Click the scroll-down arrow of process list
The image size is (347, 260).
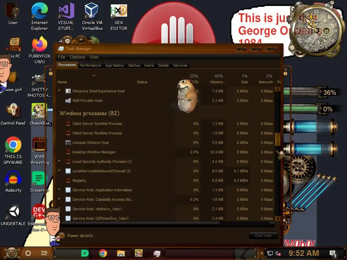[278, 218]
